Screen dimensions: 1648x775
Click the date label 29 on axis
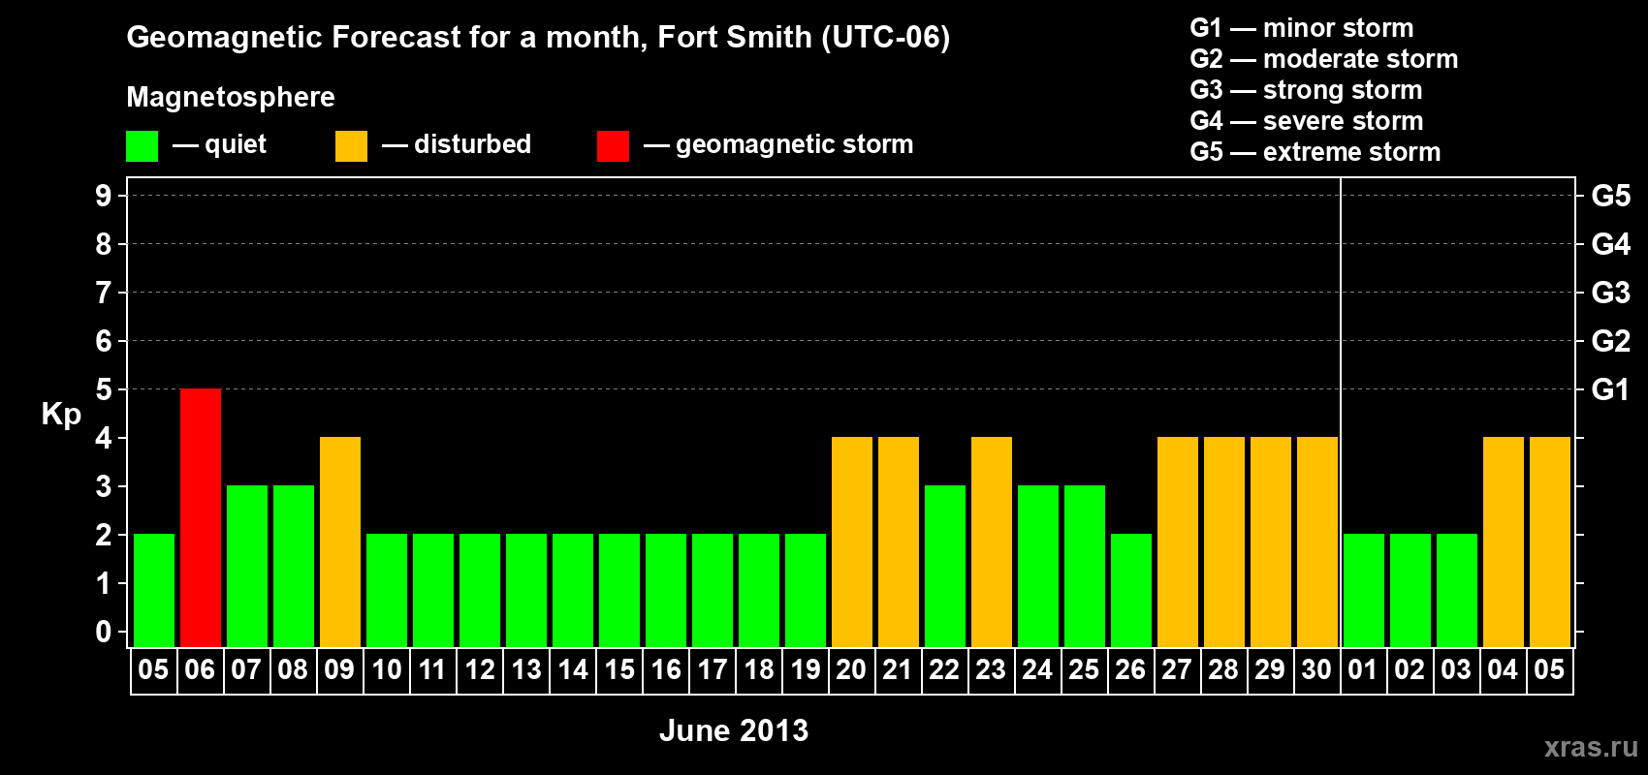pyautogui.click(x=1270, y=669)
